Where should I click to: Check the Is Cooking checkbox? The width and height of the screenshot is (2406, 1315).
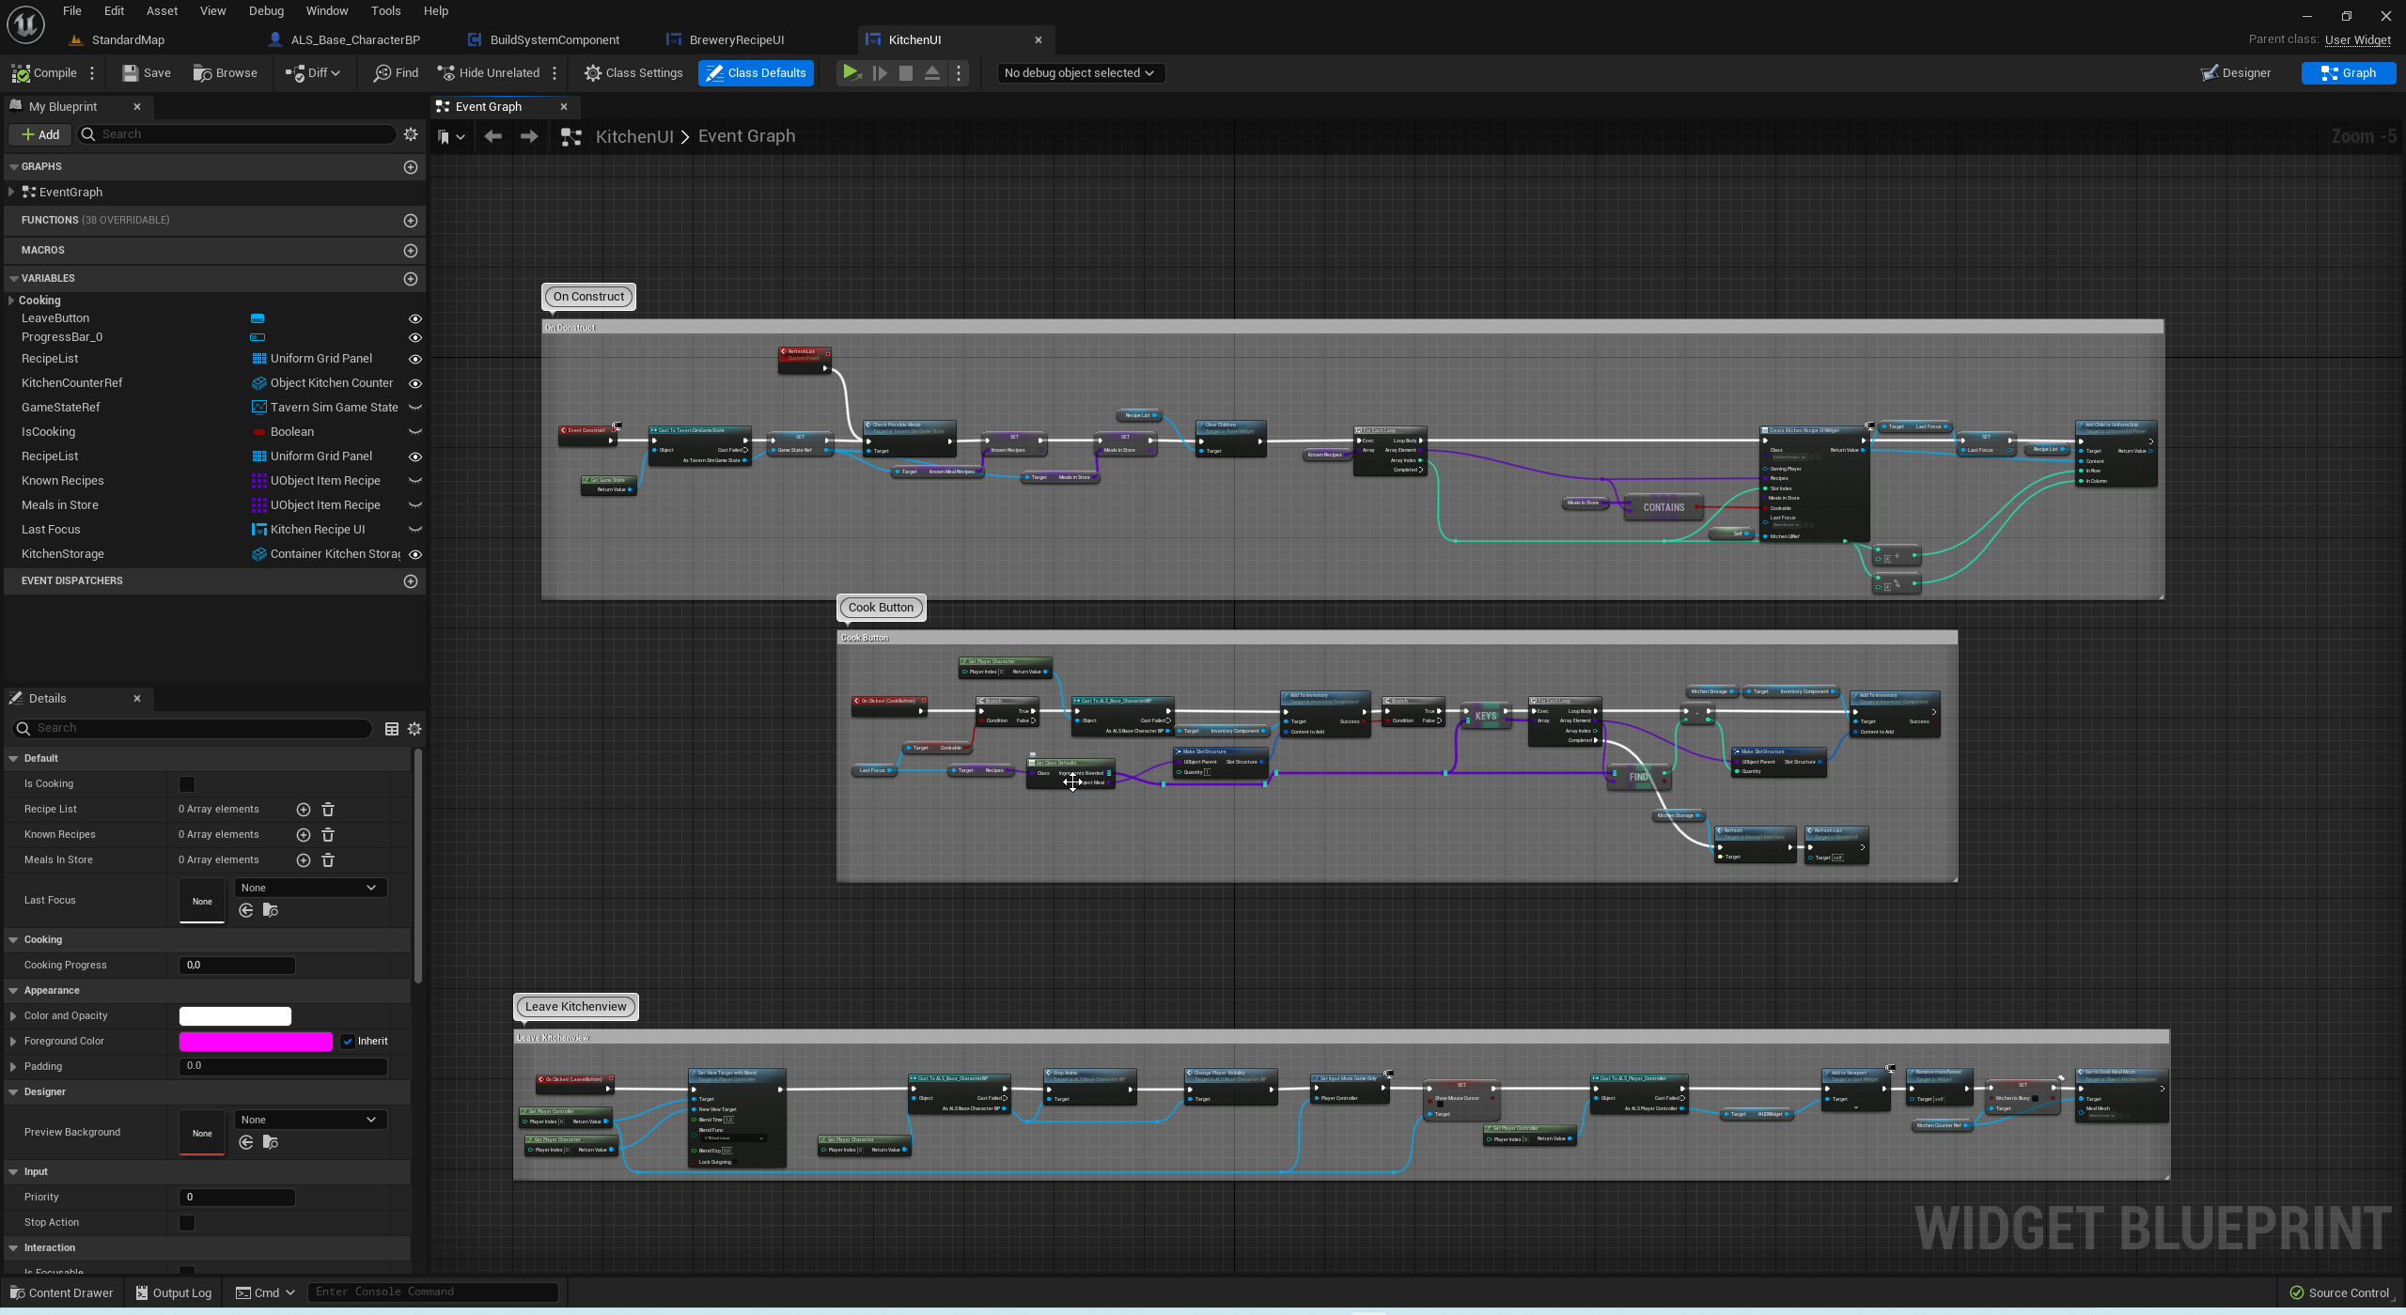point(187,783)
